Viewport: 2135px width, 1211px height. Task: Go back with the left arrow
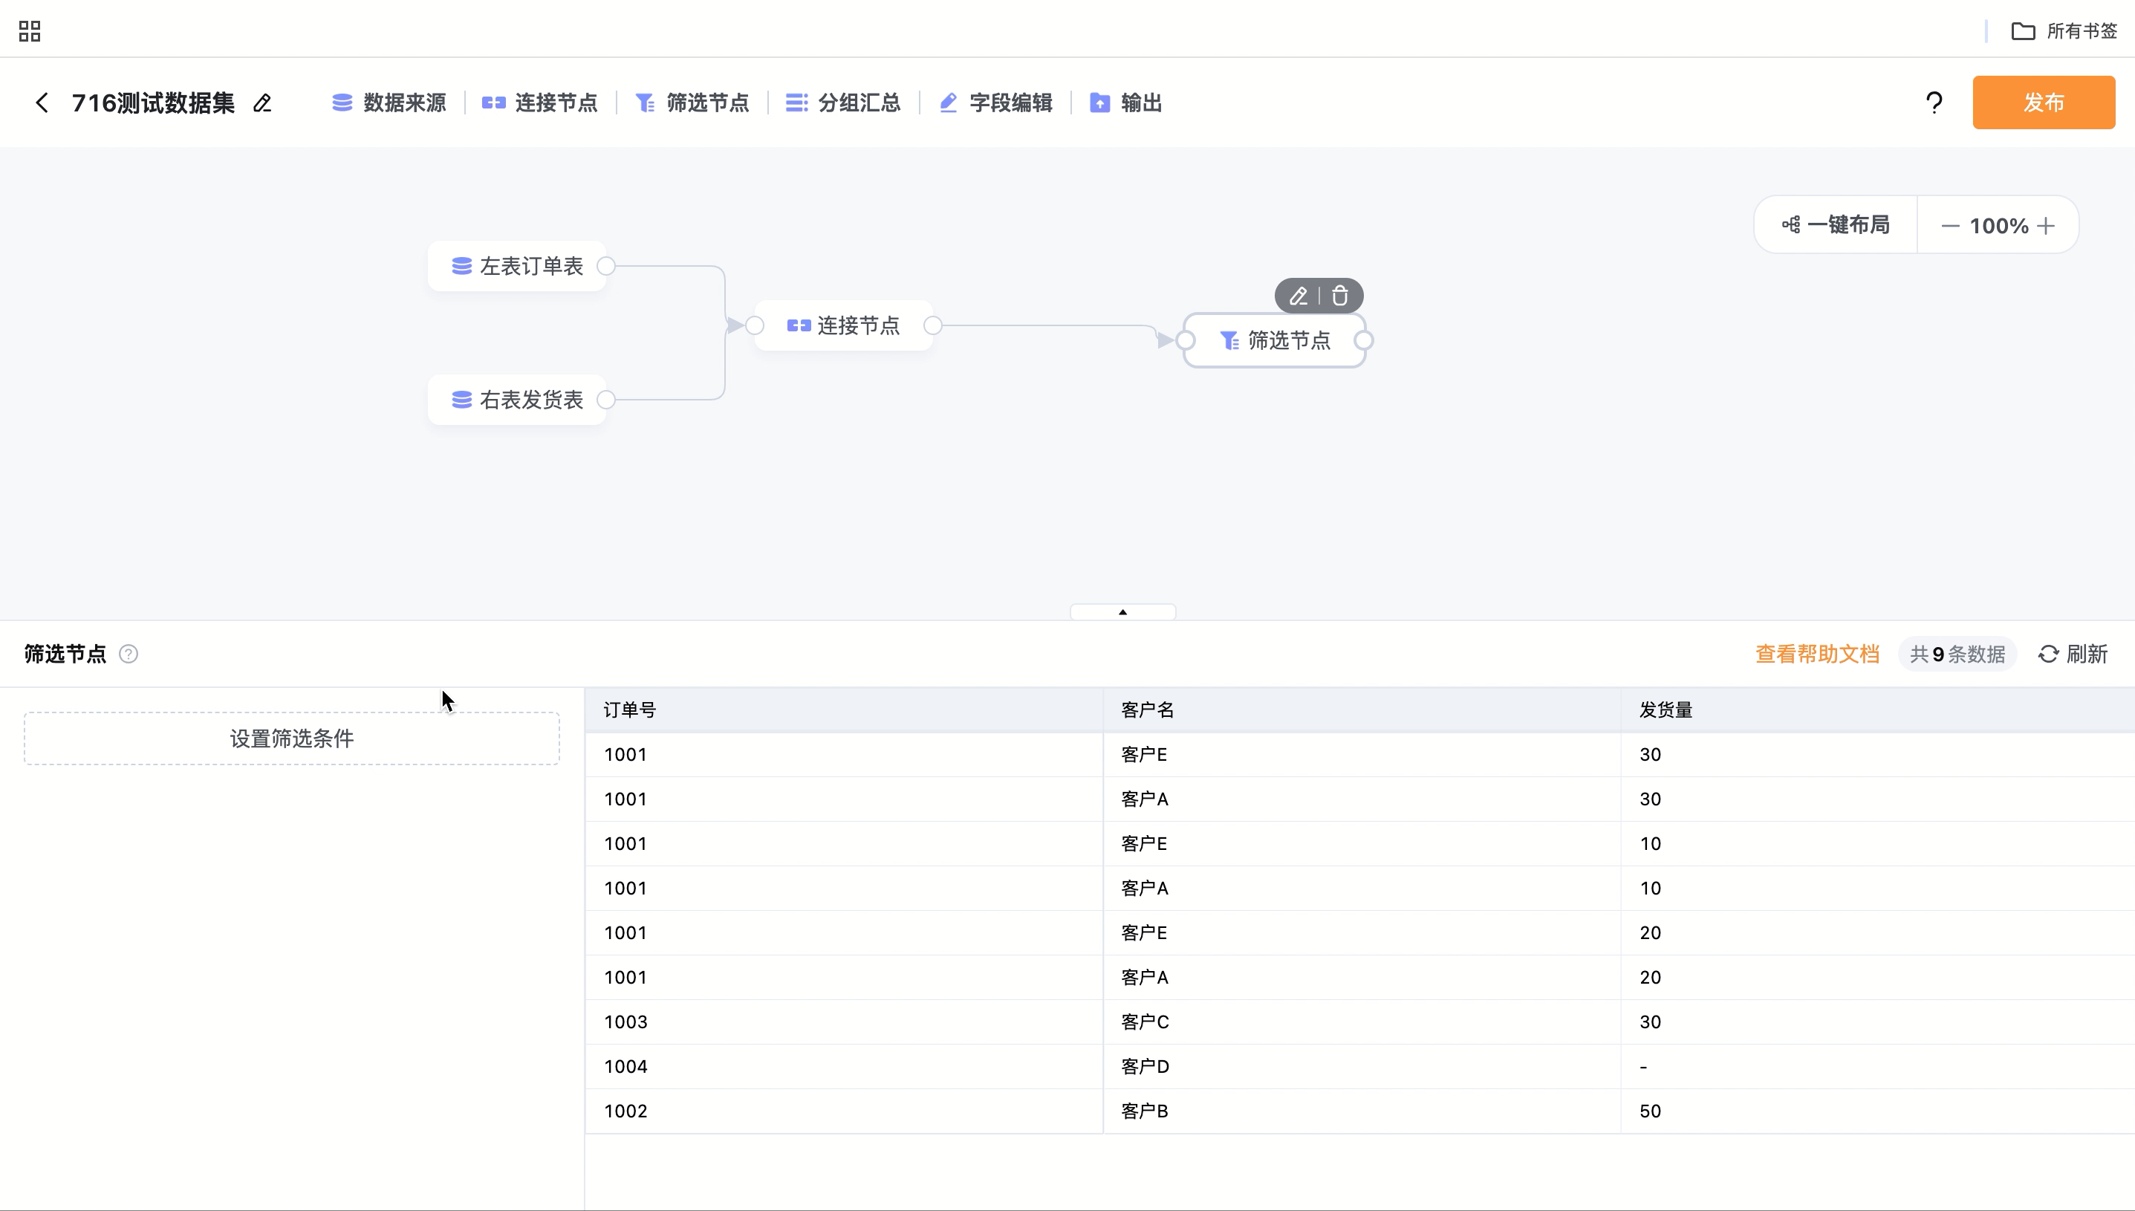tap(42, 103)
